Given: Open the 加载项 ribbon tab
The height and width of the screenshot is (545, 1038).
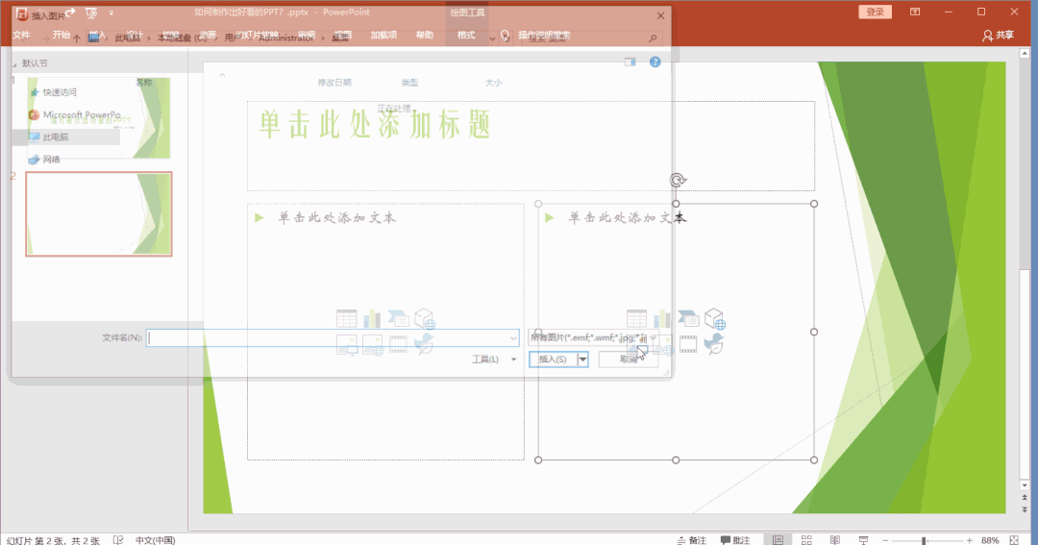Looking at the screenshot, I should coord(383,35).
